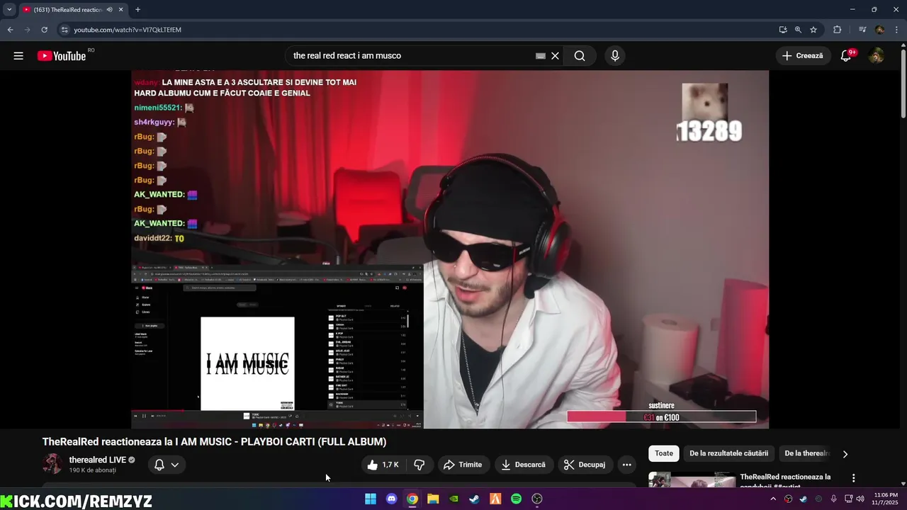Mute the TheRealRed tab via speaker icon
Screen dimensions: 907x510
click(109, 9)
